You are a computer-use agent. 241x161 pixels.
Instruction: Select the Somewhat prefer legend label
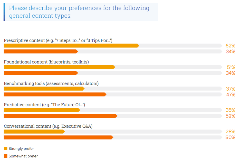coord(23,156)
